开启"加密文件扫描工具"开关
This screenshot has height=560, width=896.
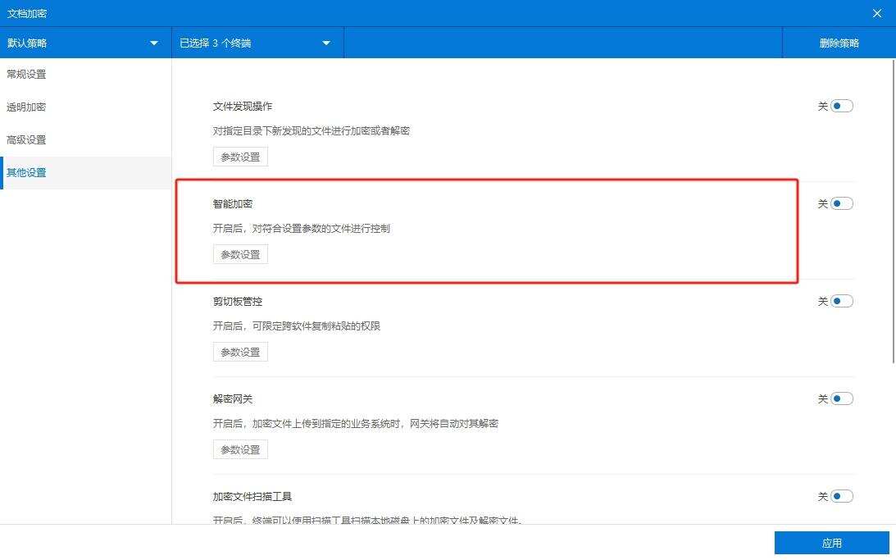840,495
